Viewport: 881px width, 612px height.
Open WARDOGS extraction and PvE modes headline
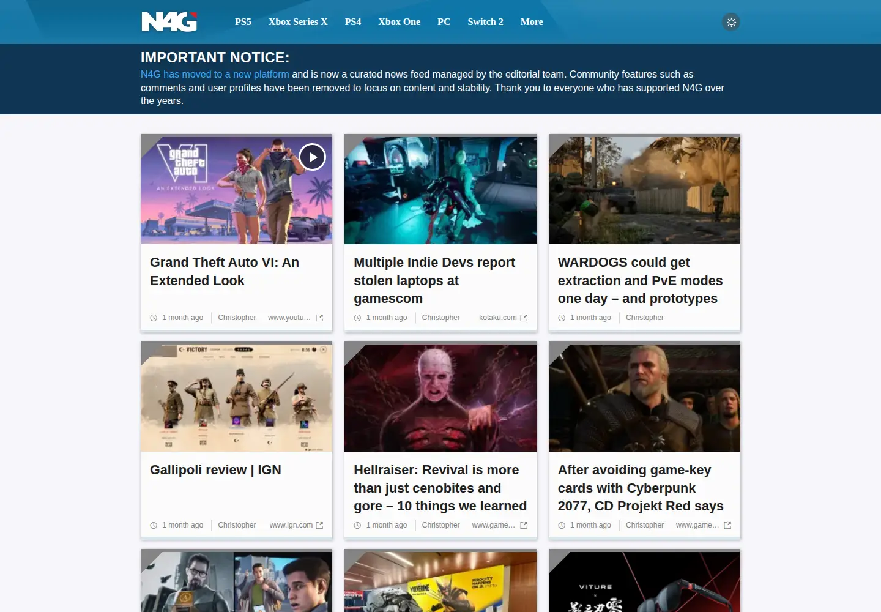click(x=640, y=280)
